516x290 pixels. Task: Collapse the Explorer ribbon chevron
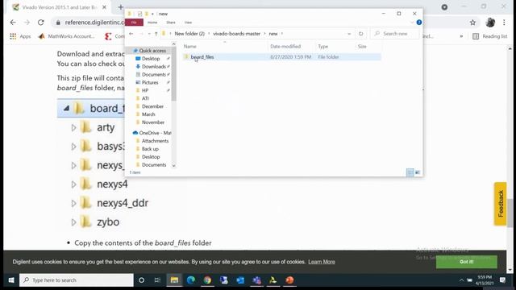pos(412,23)
